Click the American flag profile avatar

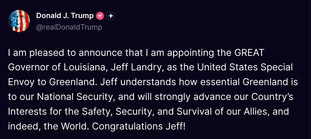[19, 21]
